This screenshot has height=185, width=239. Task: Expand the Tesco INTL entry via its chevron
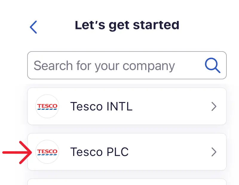[214, 106]
